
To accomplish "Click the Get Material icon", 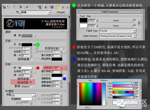I will (4, 7).
